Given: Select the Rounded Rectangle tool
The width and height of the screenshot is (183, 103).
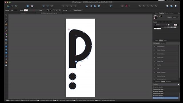Looking at the screenshot, I should coord(6,53).
